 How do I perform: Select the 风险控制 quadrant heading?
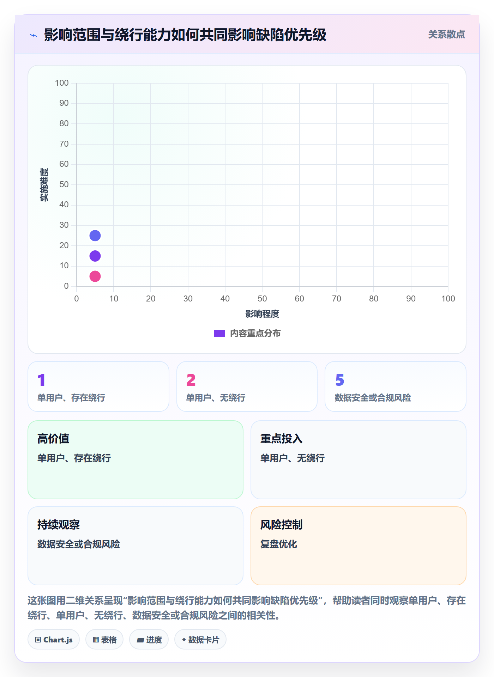pyautogui.click(x=281, y=525)
